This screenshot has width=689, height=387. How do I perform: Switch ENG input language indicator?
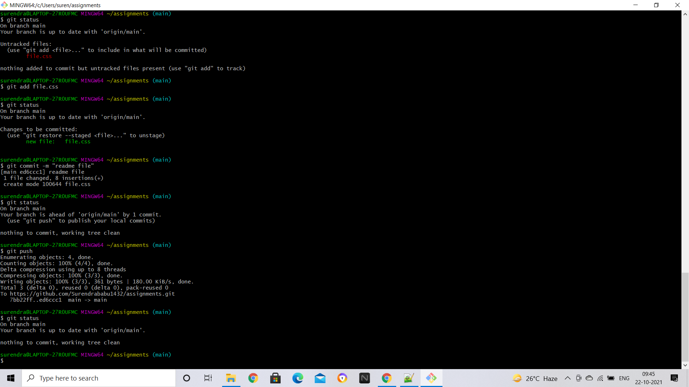pyautogui.click(x=624, y=378)
